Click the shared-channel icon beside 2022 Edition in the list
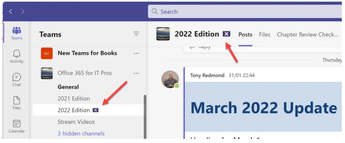 tap(95, 110)
